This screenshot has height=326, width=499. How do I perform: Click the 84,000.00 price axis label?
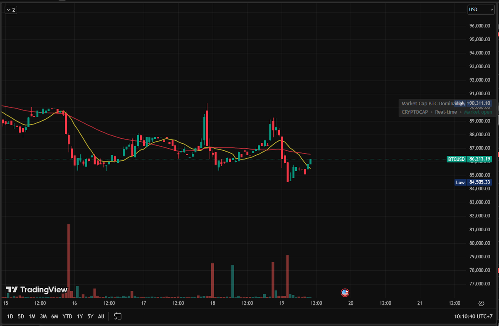[480, 189]
